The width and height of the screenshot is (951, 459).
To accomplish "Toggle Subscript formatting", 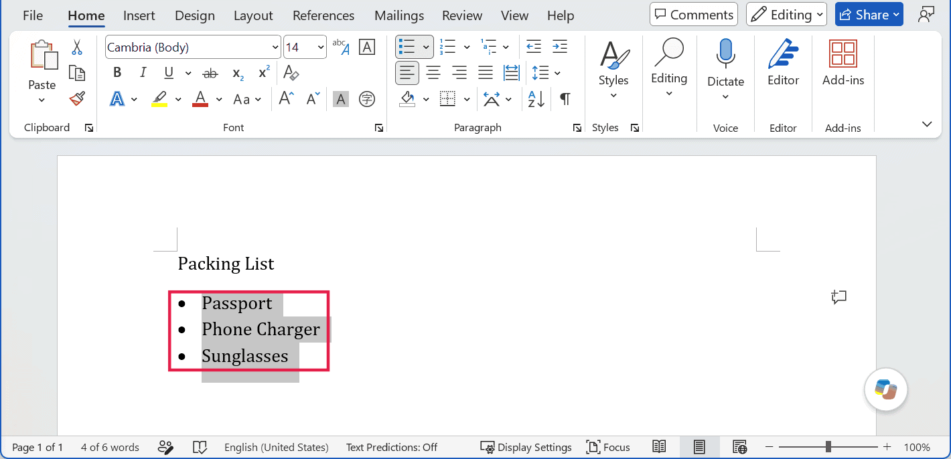I will click(x=238, y=73).
